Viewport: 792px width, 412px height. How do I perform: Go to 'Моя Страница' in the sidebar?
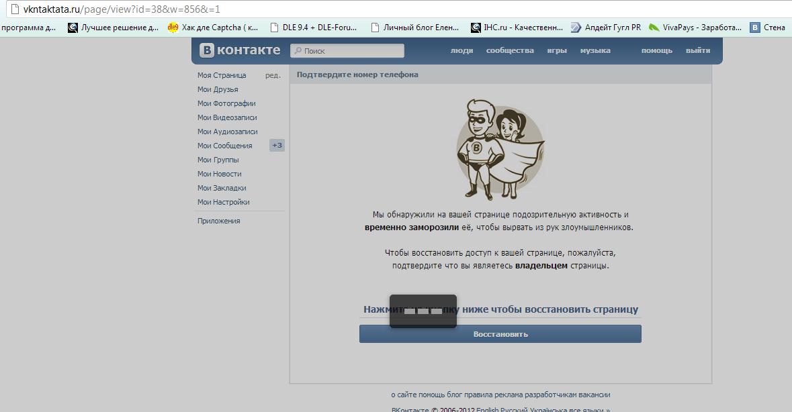pyautogui.click(x=222, y=75)
